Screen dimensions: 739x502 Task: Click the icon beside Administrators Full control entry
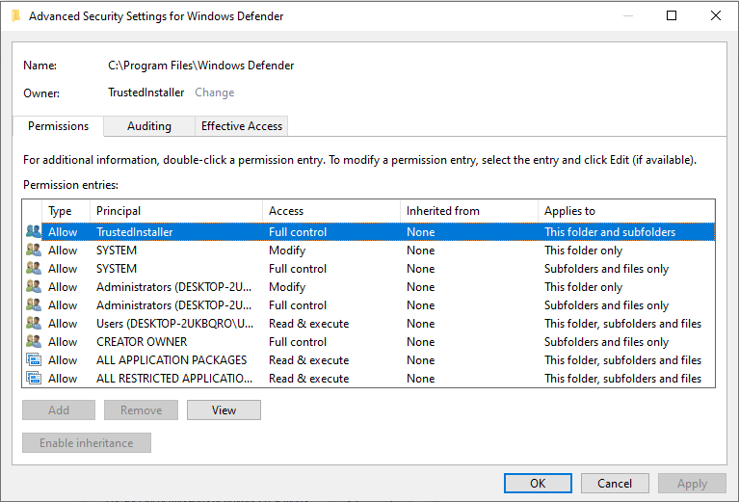(34, 305)
